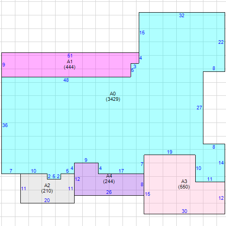Select the 10 dimension inside A3's notch
This screenshot has height=226, width=226.
pyautogui.click(x=198, y=168)
